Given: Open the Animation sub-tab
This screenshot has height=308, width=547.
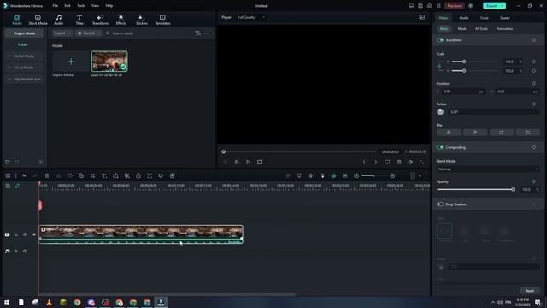Looking at the screenshot, I should pos(504,29).
